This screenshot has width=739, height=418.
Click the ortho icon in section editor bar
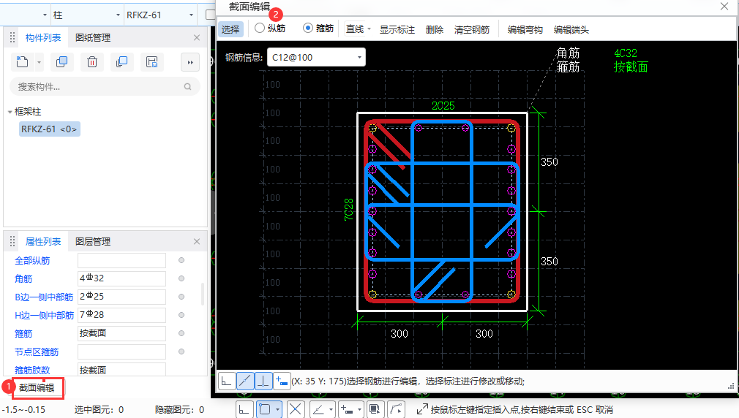click(x=227, y=381)
